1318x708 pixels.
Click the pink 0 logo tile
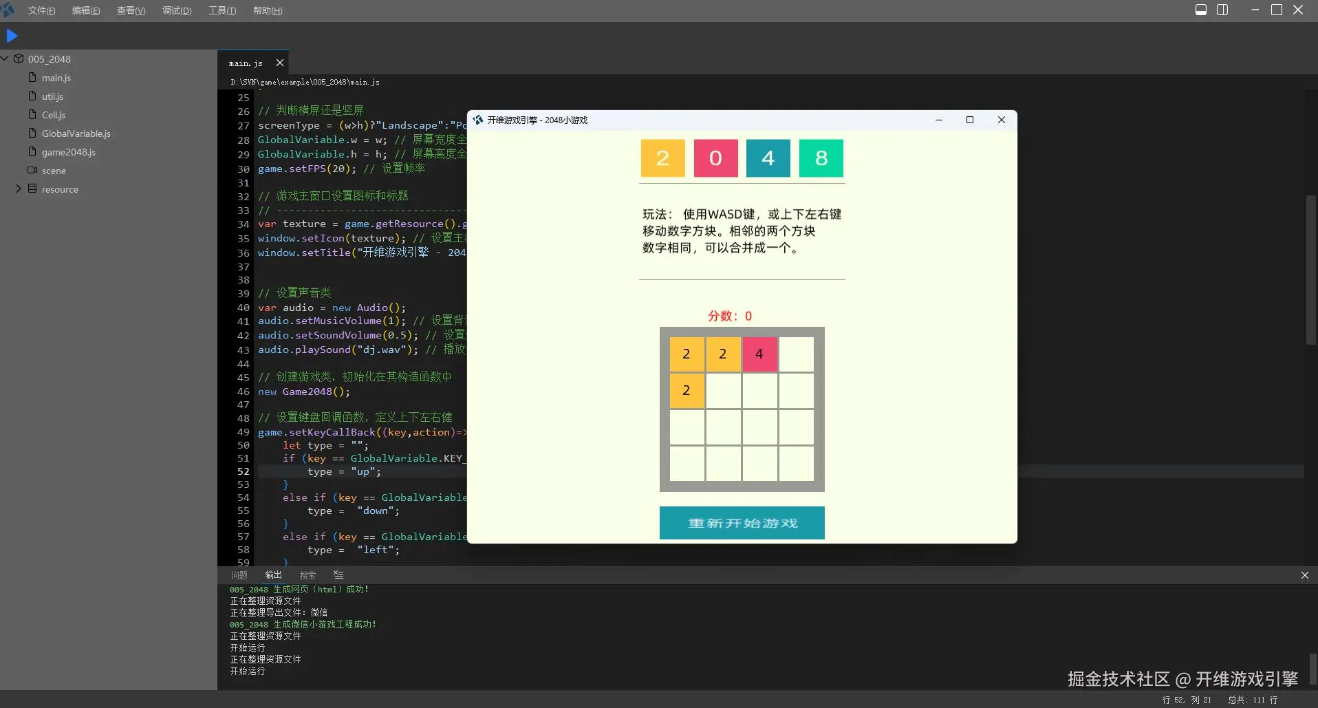click(x=715, y=158)
